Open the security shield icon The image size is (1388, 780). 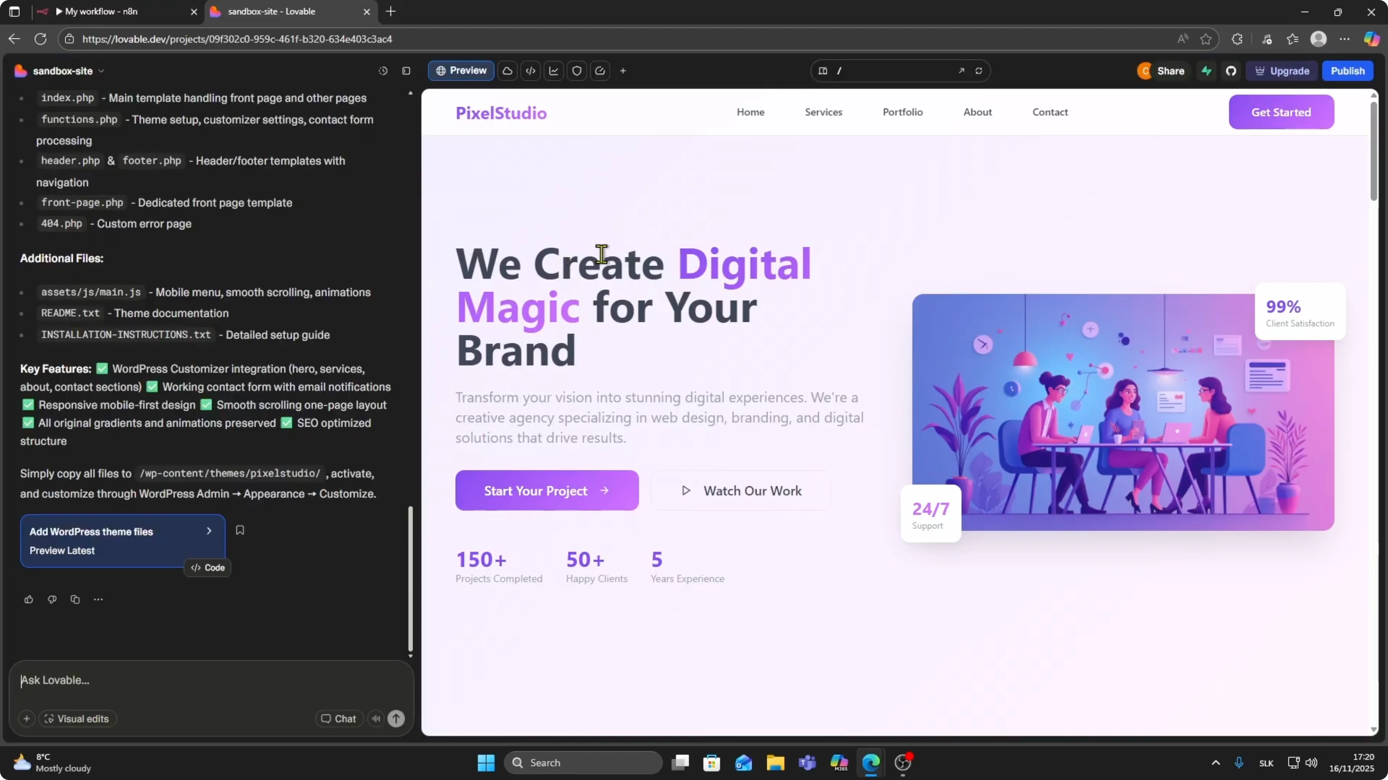coord(577,71)
